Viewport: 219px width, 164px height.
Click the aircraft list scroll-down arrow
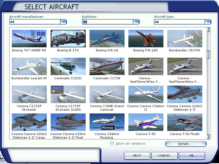point(209,137)
